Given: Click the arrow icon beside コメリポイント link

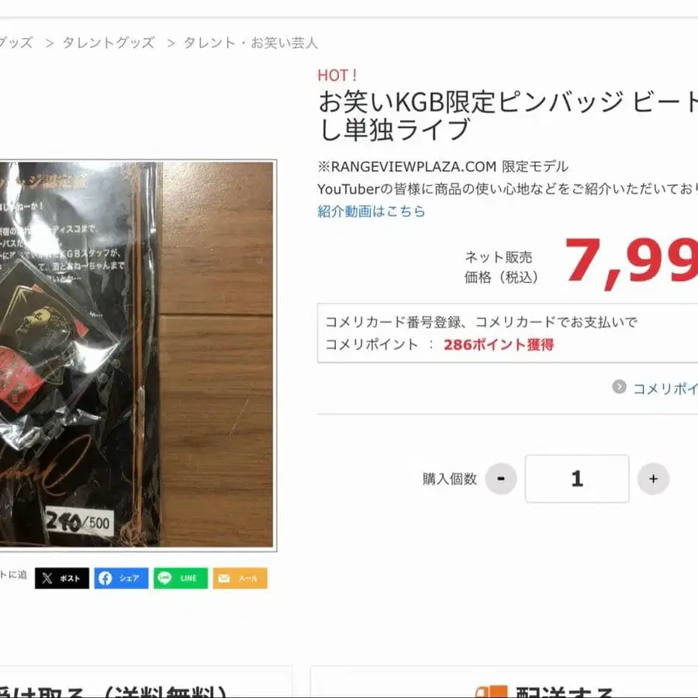Looking at the screenshot, I should (619, 387).
